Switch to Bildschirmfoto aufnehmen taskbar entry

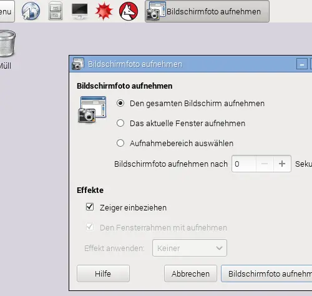207,11
